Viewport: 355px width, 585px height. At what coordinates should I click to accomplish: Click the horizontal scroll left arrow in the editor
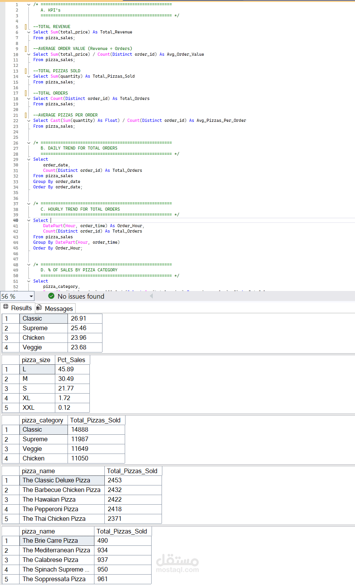(x=151, y=296)
